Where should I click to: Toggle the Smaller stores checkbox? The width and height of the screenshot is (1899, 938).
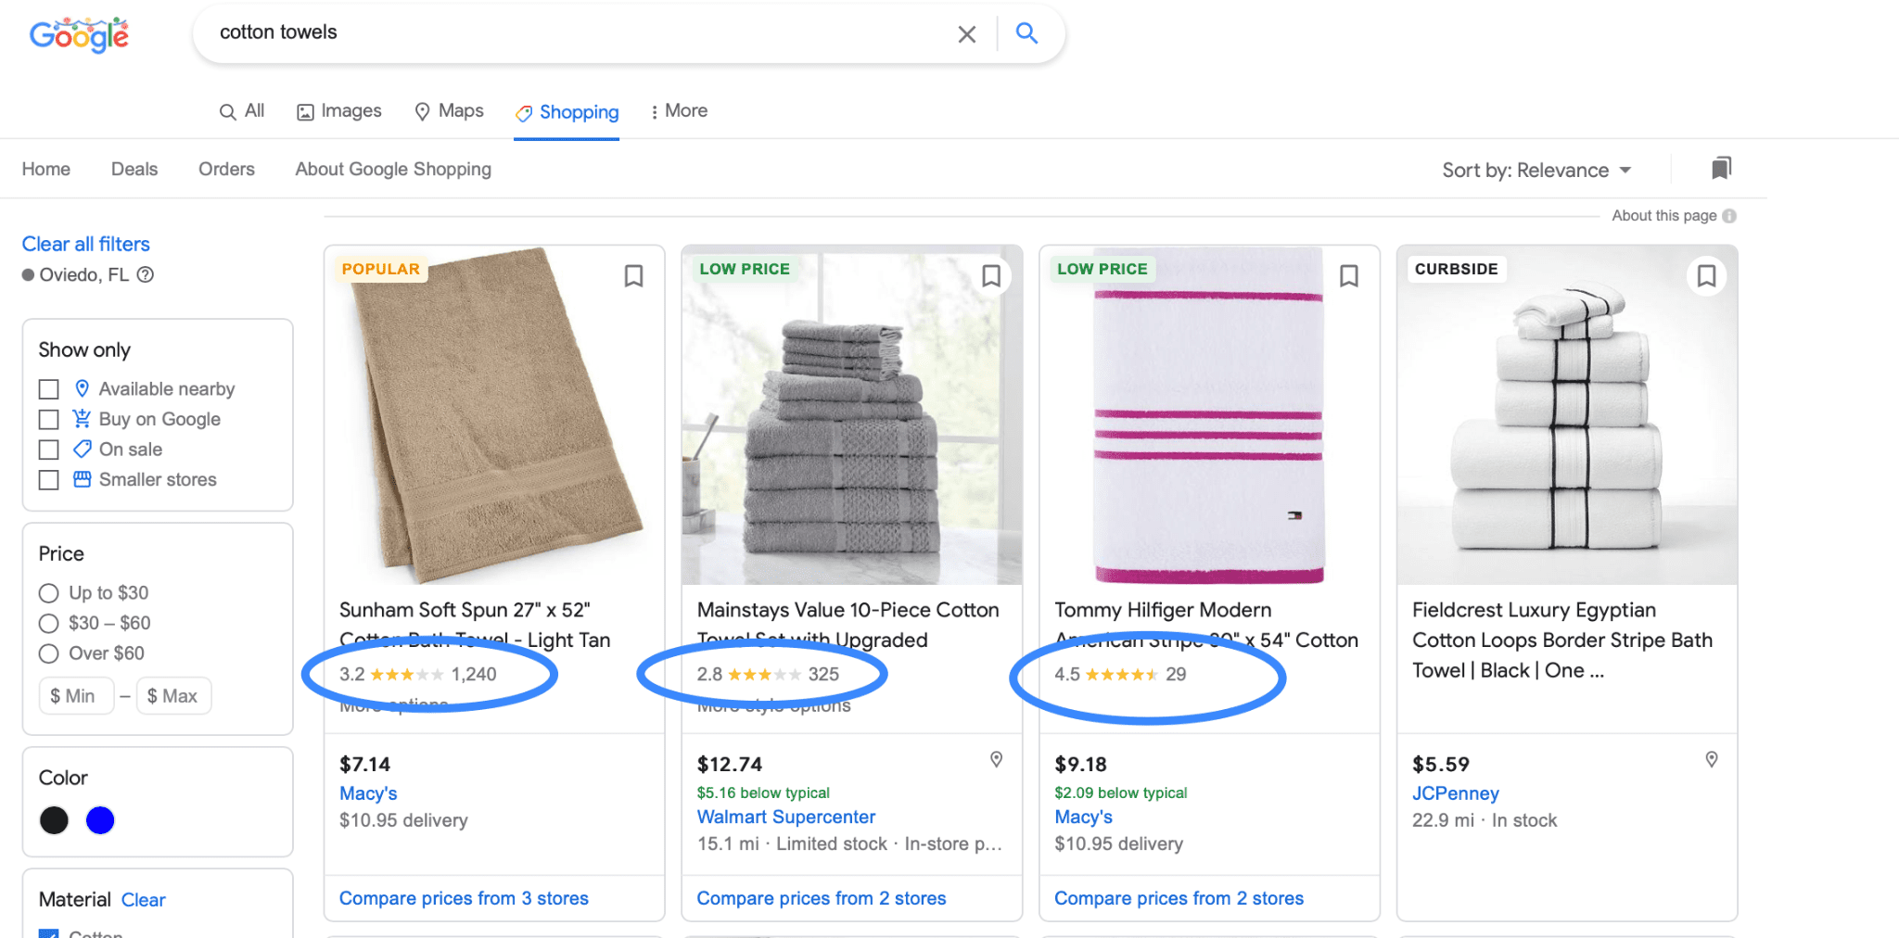point(49,480)
